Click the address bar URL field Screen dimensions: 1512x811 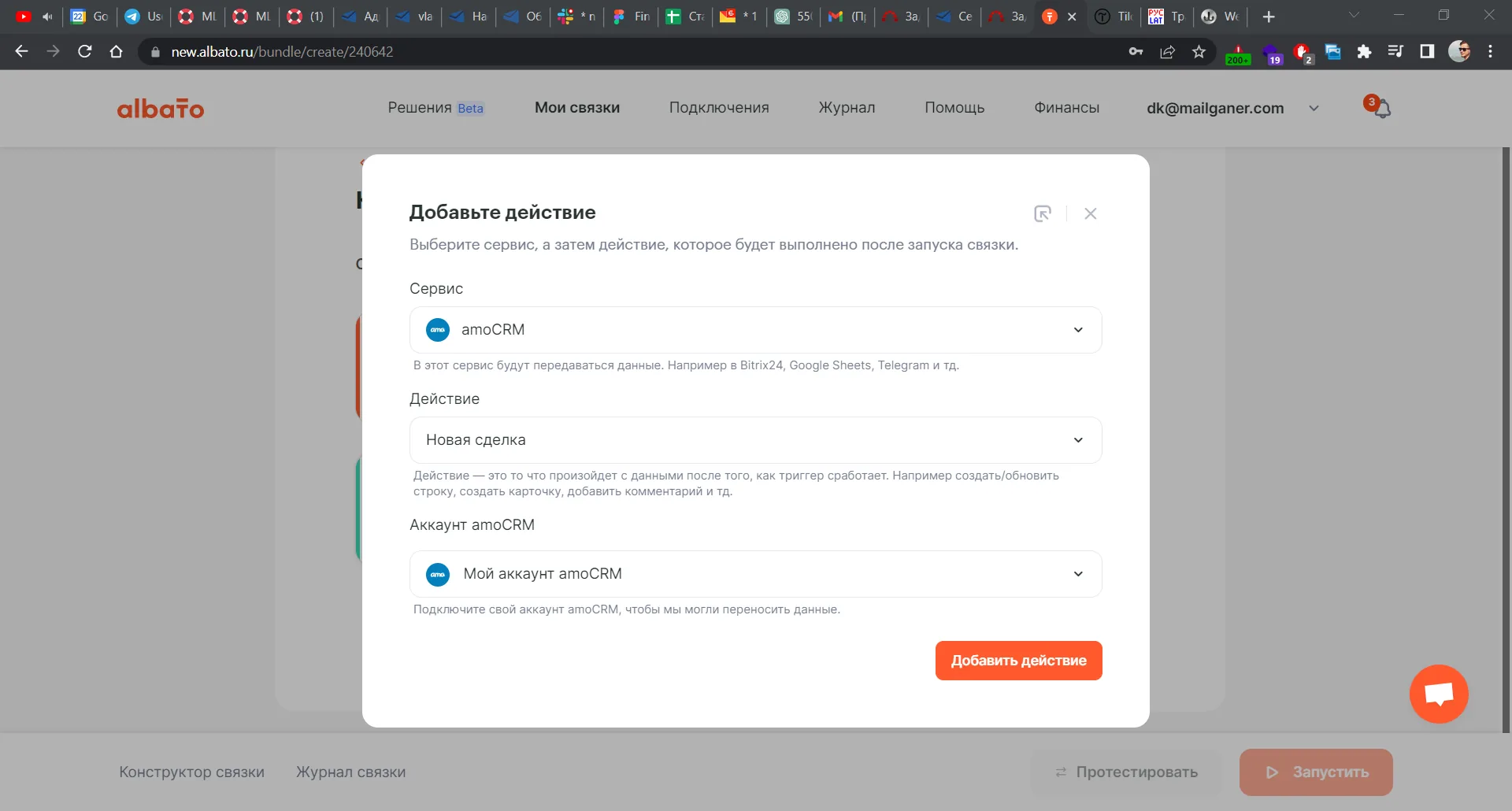tap(630, 52)
